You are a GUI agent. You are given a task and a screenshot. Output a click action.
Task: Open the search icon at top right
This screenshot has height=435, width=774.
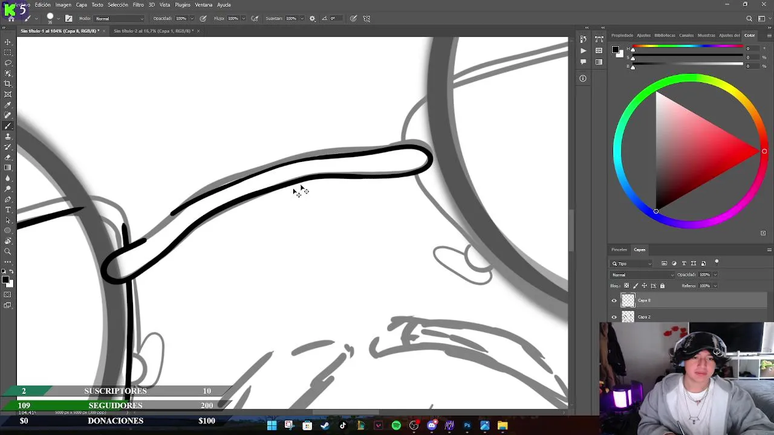point(749,18)
